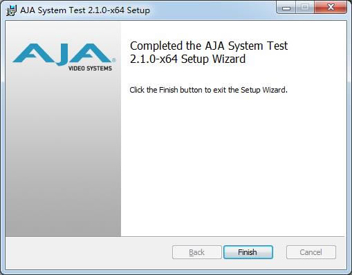Viewport: 352px width, 275px height.
Task: Click empty footer area left of Back button
Action: tap(89, 252)
